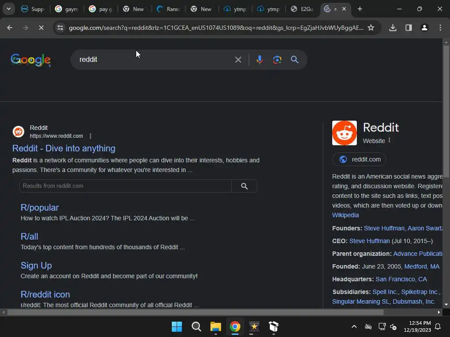This screenshot has width=450, height=337.
Task: Show hidden system tray icons
Action: pos(354,326)
